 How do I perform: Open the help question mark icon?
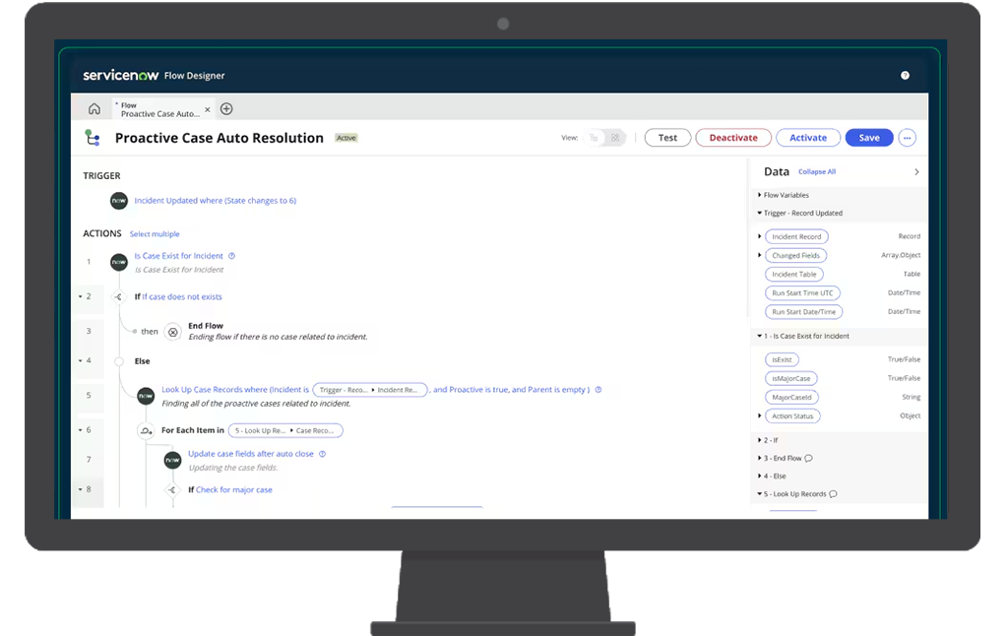click(905, 75)
